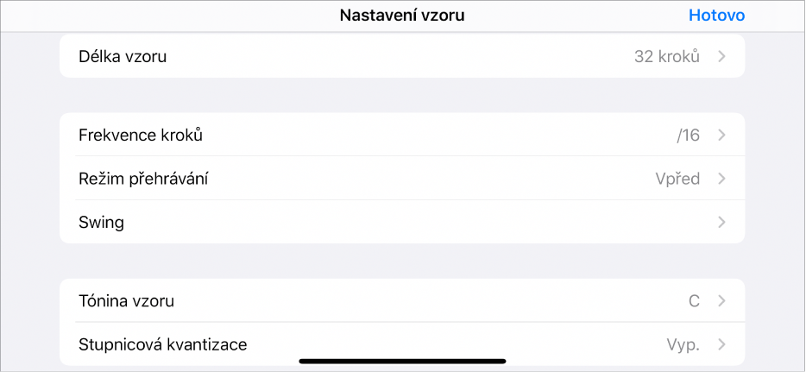Click the chevron beside Vpřed
This screenshot has width=806, height=372.
[721, 180]
